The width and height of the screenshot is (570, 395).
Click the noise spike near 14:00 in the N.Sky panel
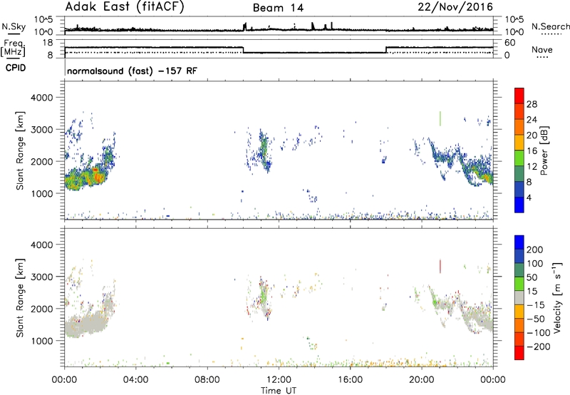pyautogui.click(x=313, y=26)
